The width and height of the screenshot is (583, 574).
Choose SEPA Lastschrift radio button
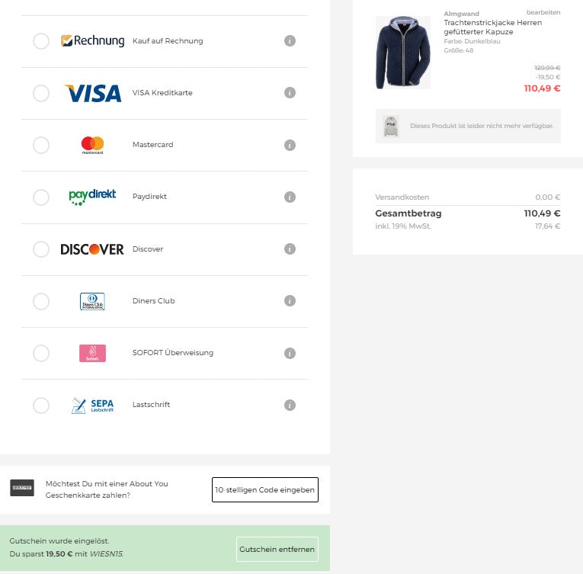(x=41, y=405)
